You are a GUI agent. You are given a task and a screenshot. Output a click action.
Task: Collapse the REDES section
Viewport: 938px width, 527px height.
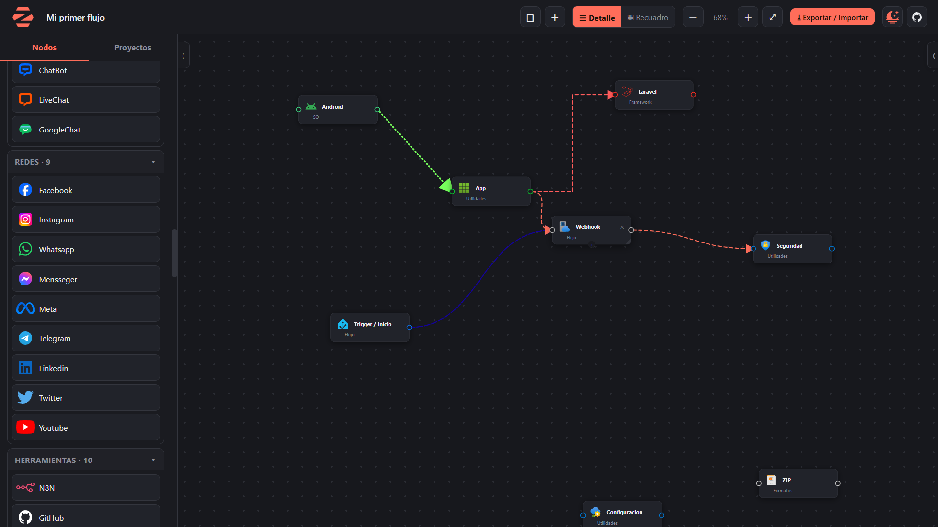(153, 162)
